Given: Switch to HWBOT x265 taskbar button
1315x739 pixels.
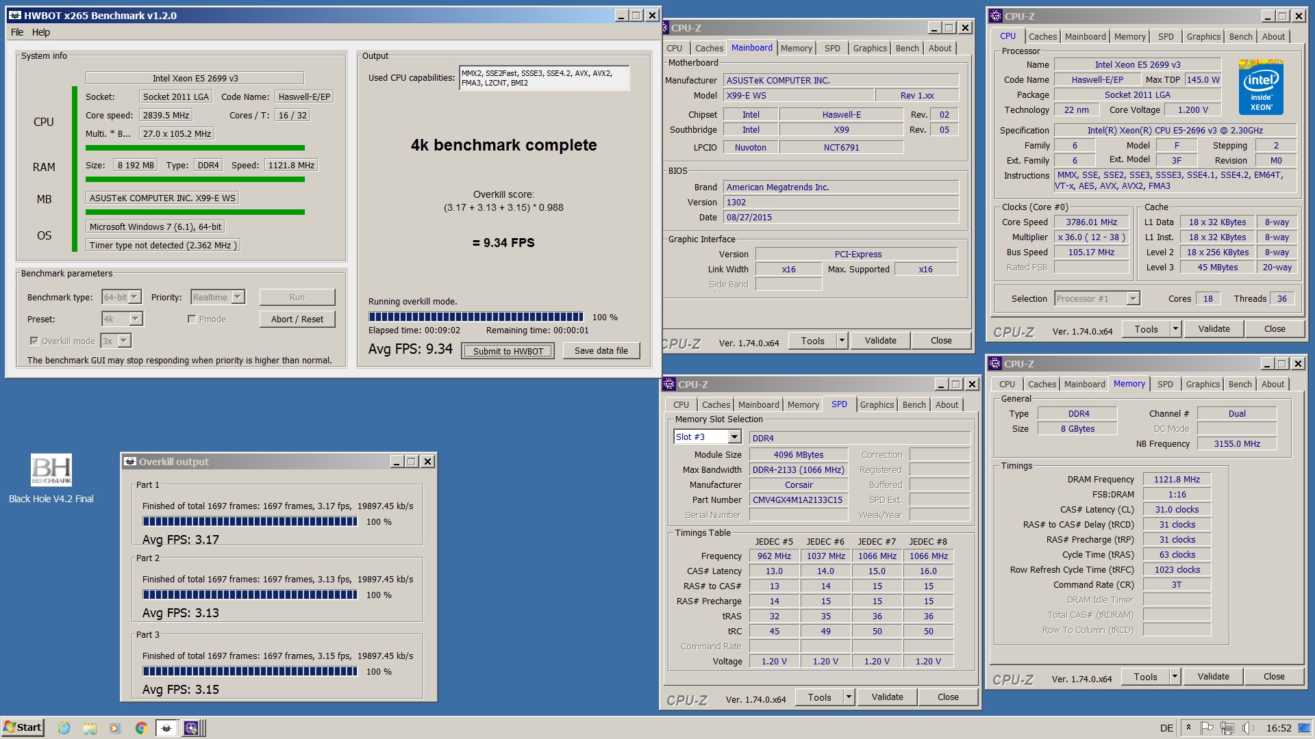Looking at the screenshot, I should [166, 728].
